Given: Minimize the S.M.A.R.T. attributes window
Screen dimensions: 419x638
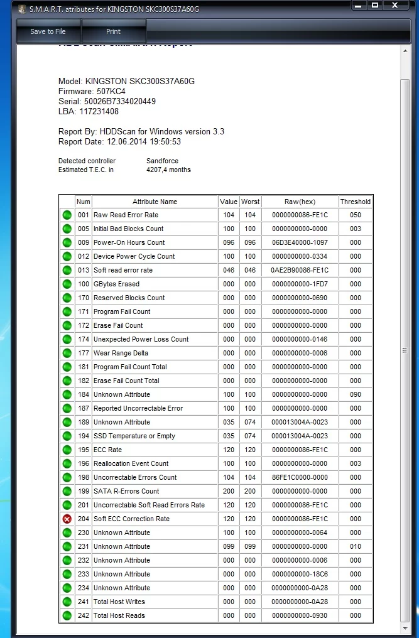Looking at the screenshot, I should 358,5.
